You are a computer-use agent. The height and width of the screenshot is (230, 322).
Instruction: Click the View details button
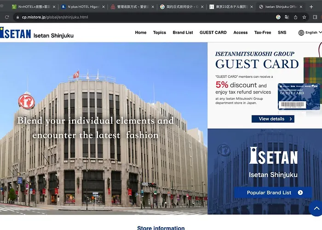273,119
